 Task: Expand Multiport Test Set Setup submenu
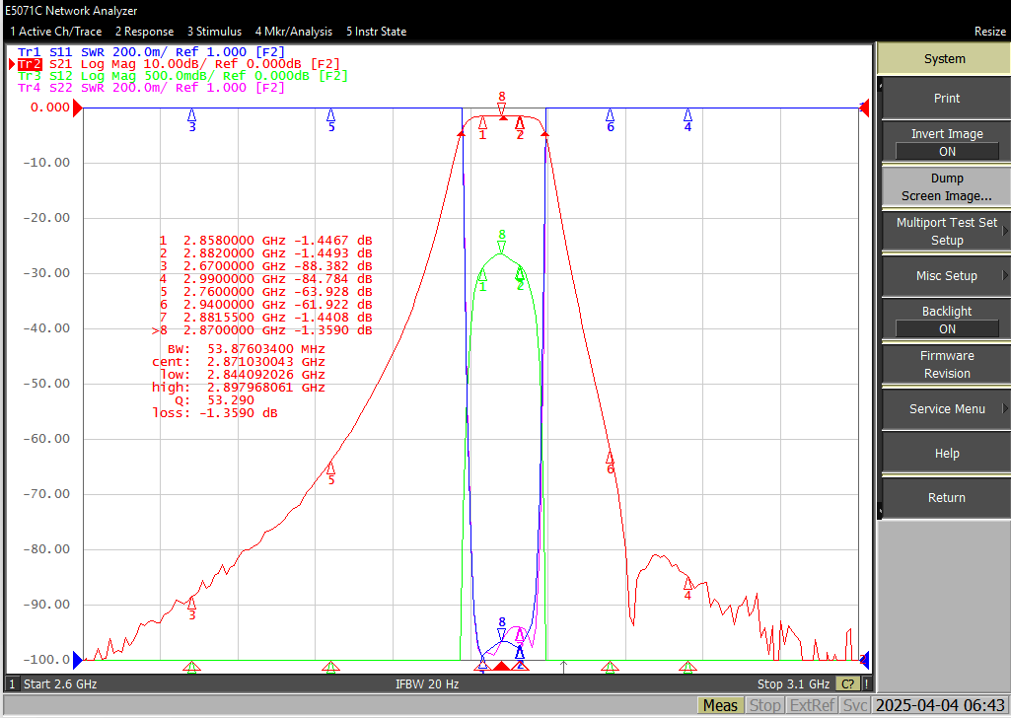[x=946, y=232]
